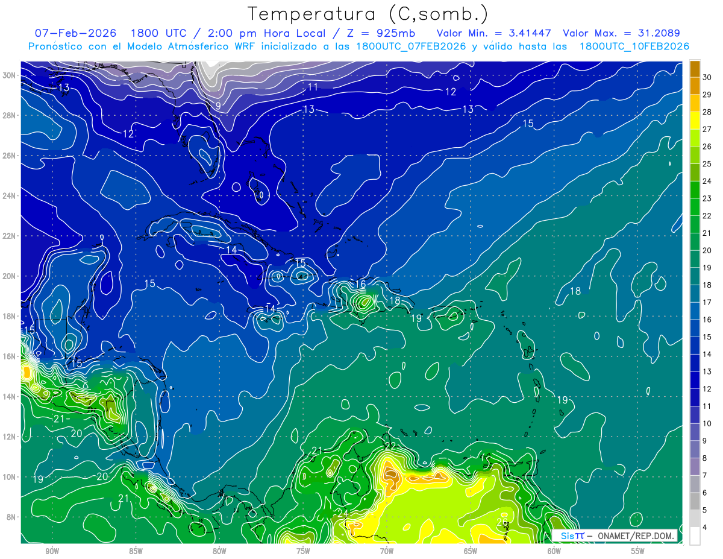Click the brown legend swatch between 29 and 30
723x559 pixels.
(695, 86)
